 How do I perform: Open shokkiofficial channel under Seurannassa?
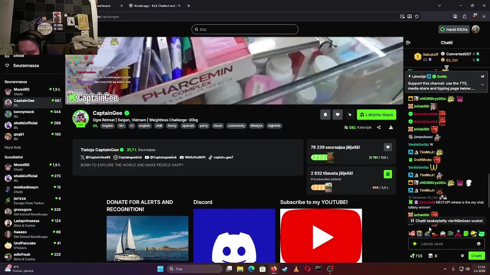pos(33,125)
